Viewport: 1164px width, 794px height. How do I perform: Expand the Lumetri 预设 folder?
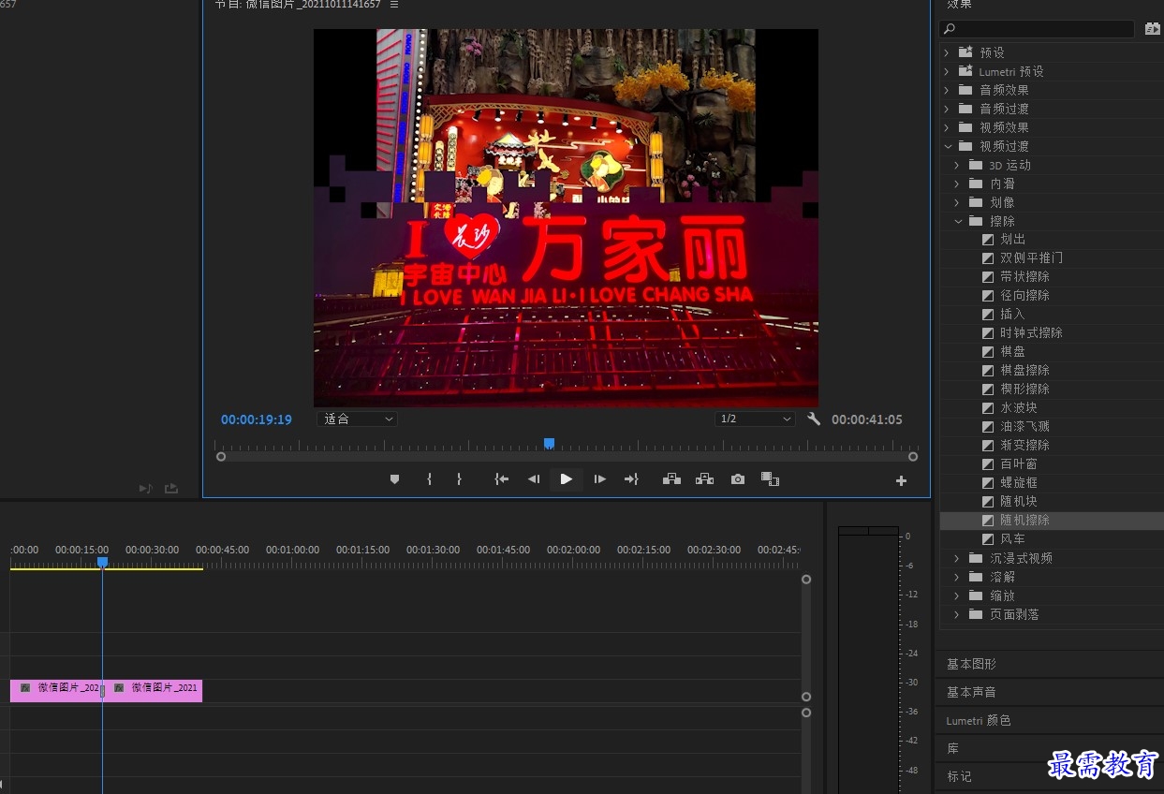[947, 71]
